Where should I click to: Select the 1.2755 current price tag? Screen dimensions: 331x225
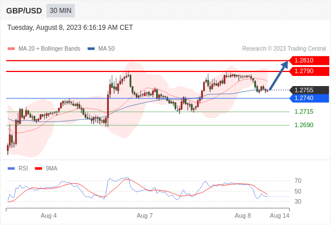[309, 90]
